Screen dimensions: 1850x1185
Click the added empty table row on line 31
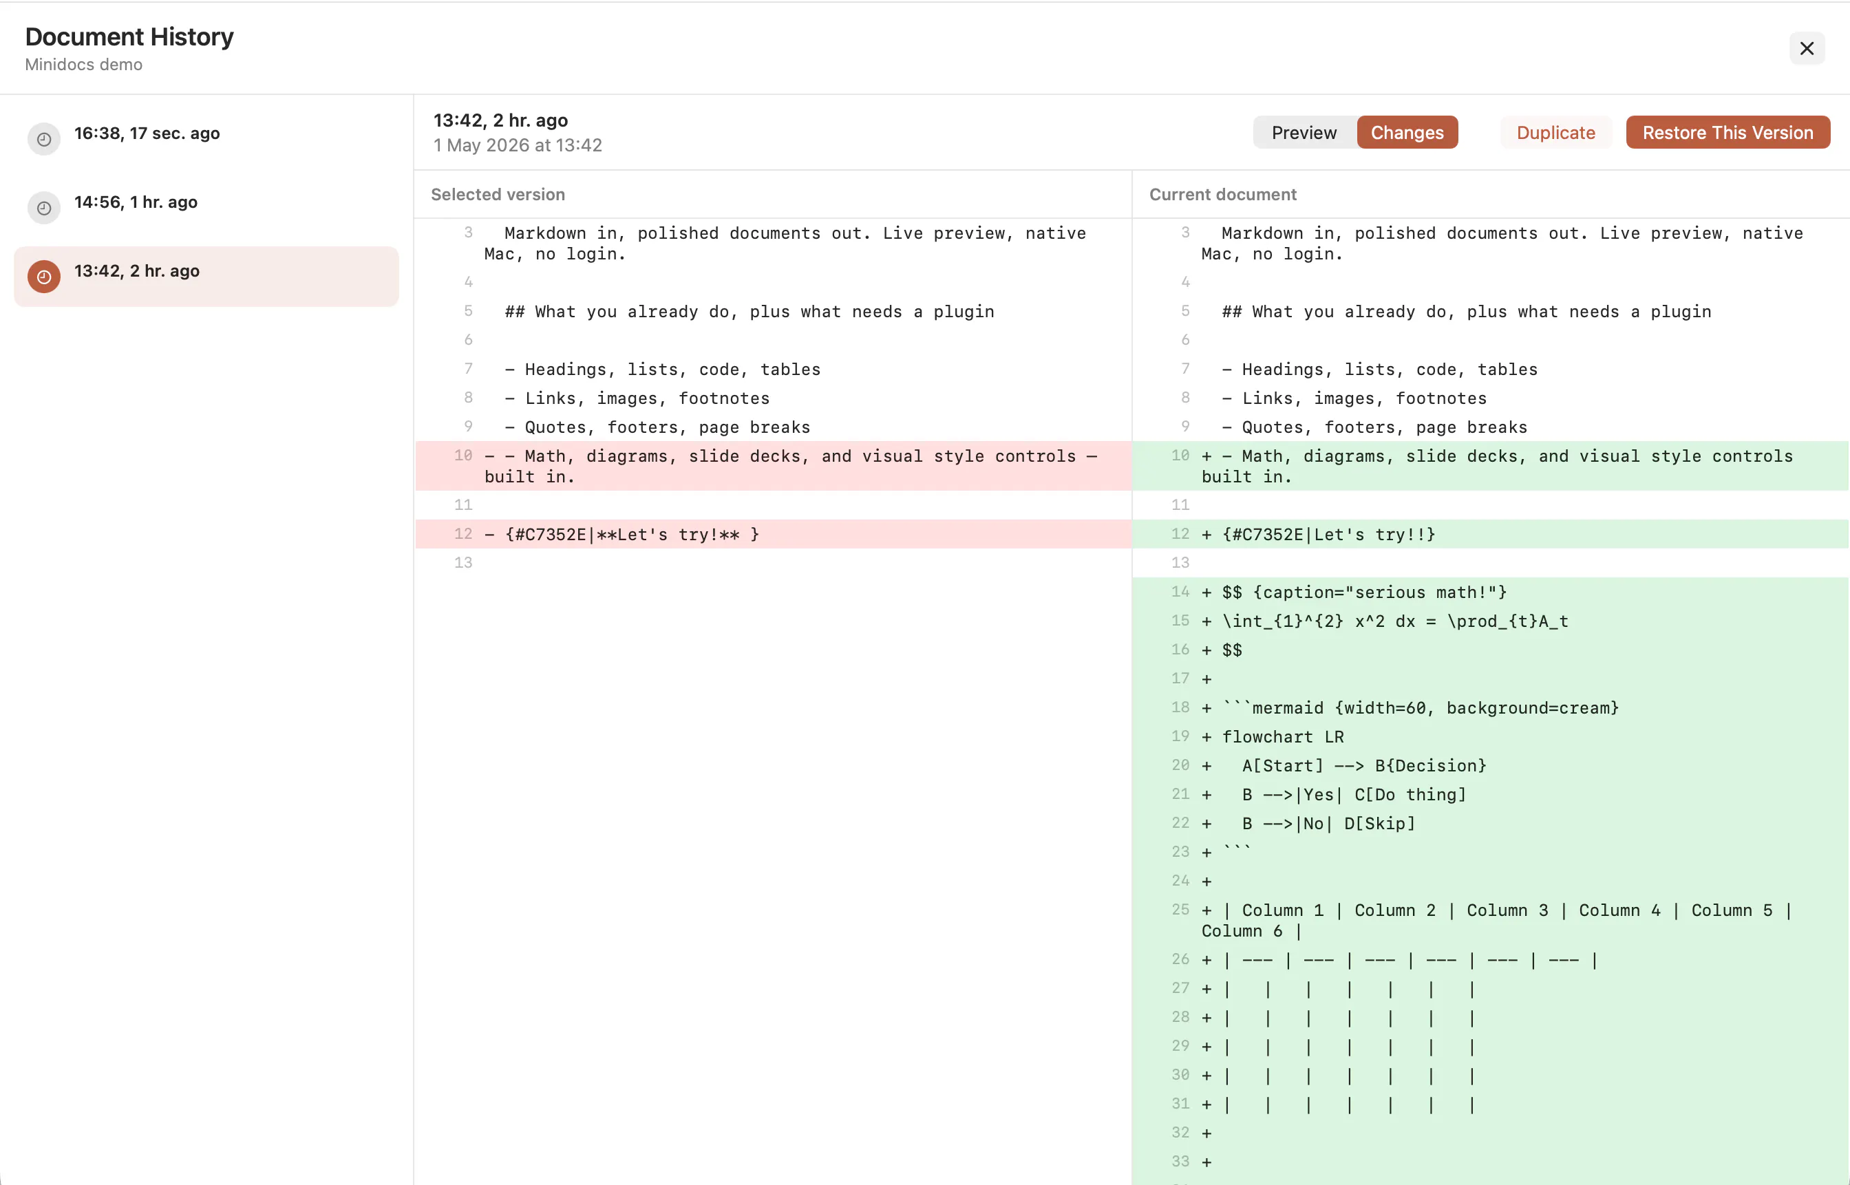1491,1104
